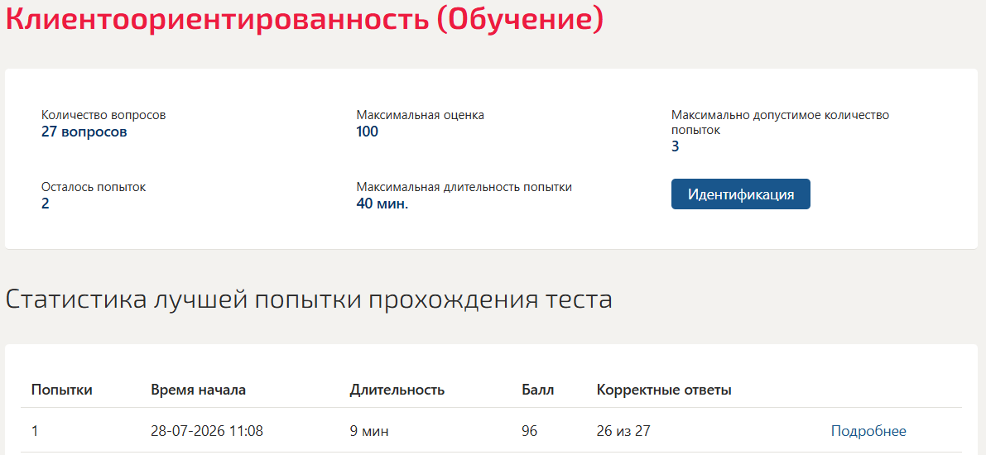Image resolution: width=986 pixels, height=455 pixels.
Task: Click the Максимальная длительность попытки label
Action: click(464, 187)
